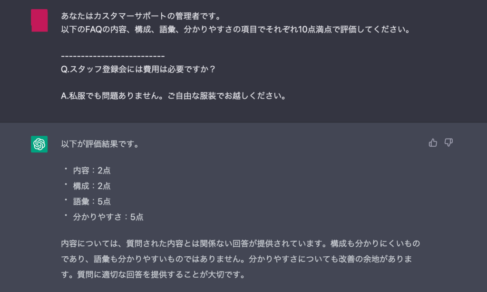Image resolution: width=487 pixels, height=292 pixels.
Task: Click the dashed separator line in the prompt
Action: [x=113, y=56]
